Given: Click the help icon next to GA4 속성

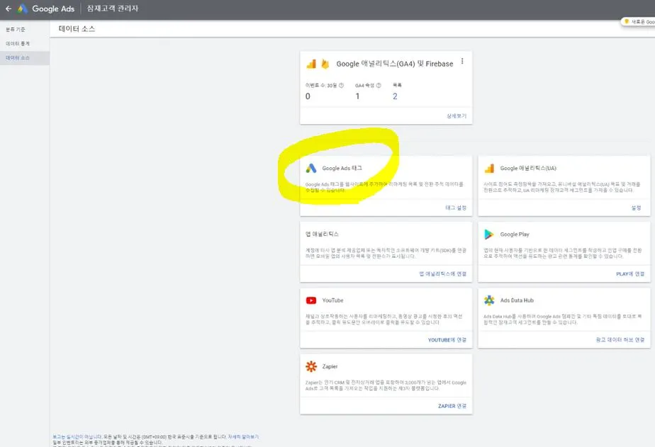Looking at the screenshot, I should (x=379, y=85).
